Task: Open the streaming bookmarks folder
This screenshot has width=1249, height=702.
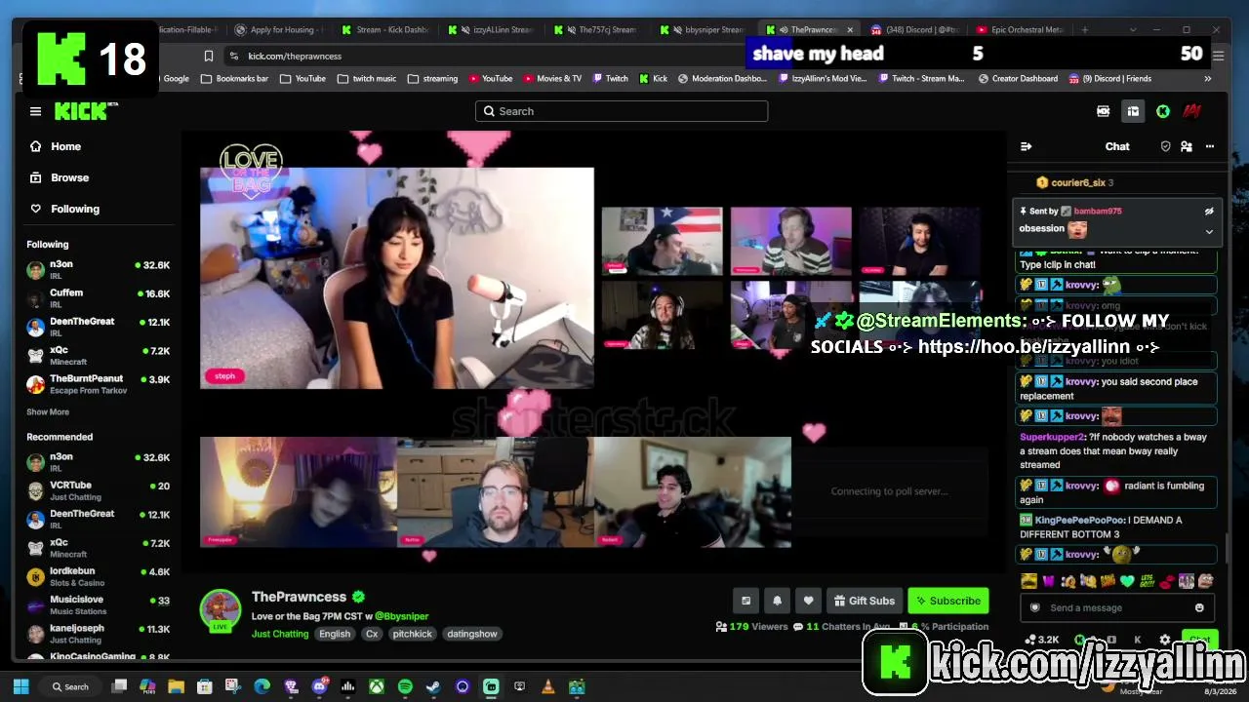Action: [x=433, y=78]
